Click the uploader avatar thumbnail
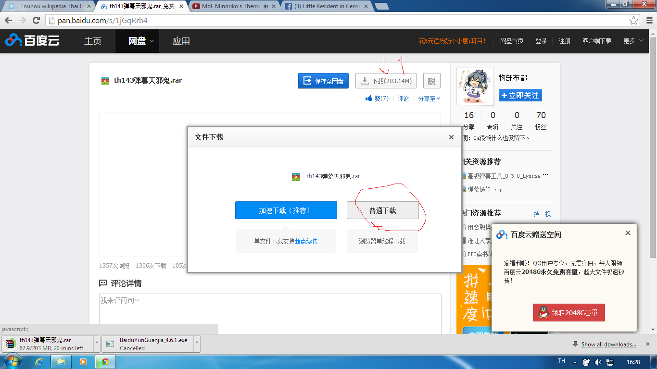Viewport: 657px width, 369px height. (x=475, y=86)
